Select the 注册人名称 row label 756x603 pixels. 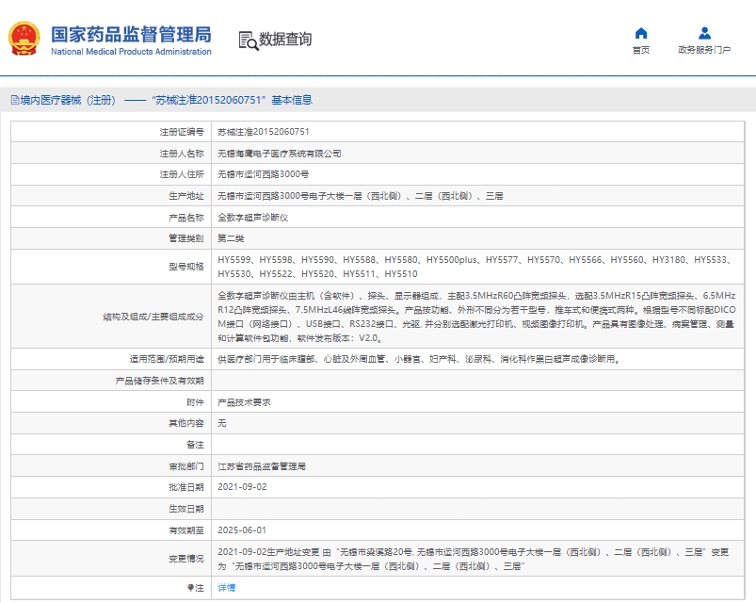pyautogui.click(x=182, y=154)
